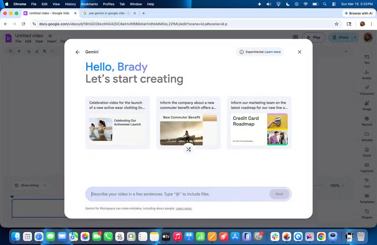Open the Insert menu in Google Vids

point(52,41)
